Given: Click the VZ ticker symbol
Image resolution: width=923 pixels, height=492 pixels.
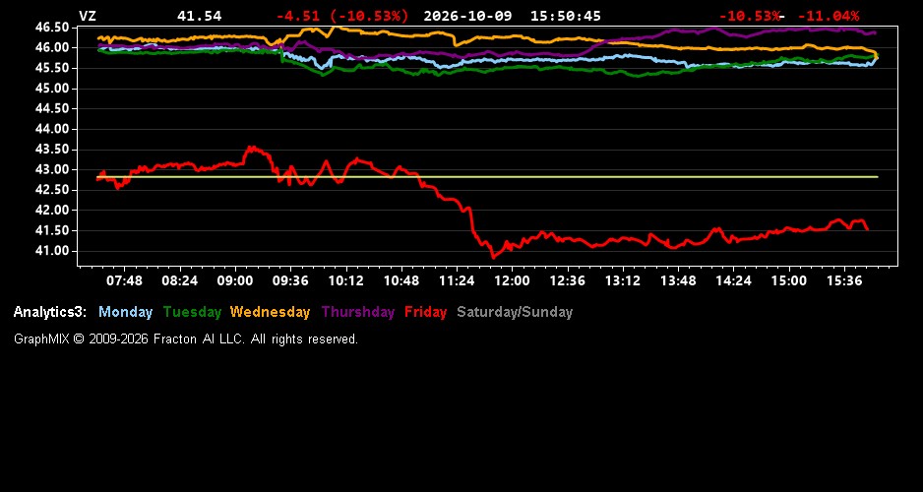Looking at the screenshot, I should (x=88, y=16).
